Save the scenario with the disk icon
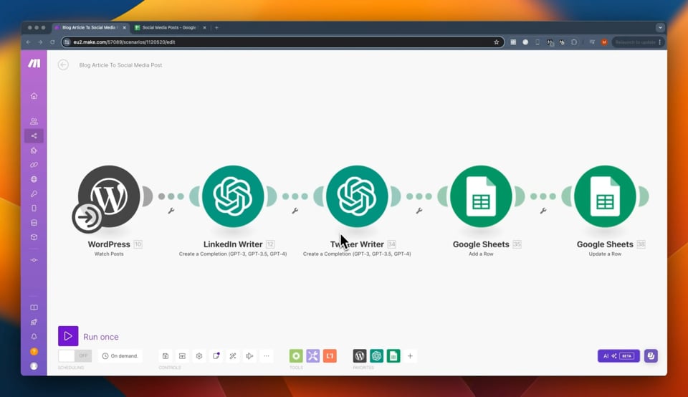 166,355
